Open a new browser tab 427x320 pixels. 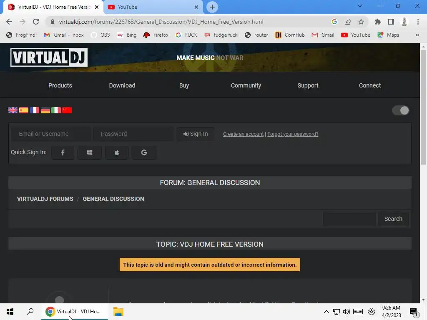click(212, 7)
